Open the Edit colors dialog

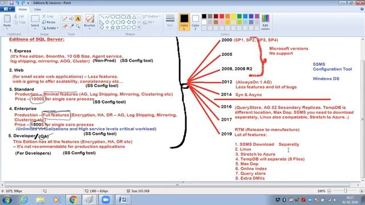(x=265, y=22)
